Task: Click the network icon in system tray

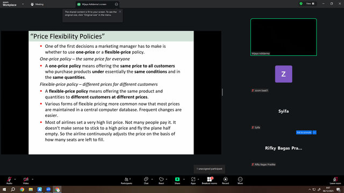Action: point(314,190)
